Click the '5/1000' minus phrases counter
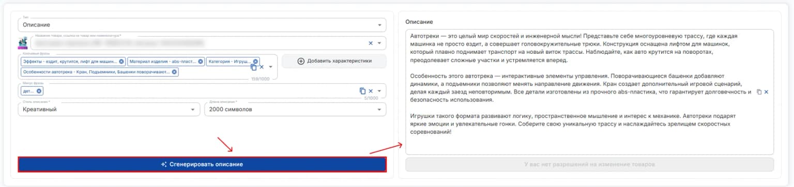This screenshot has width=794, height=187. (371, 98)
